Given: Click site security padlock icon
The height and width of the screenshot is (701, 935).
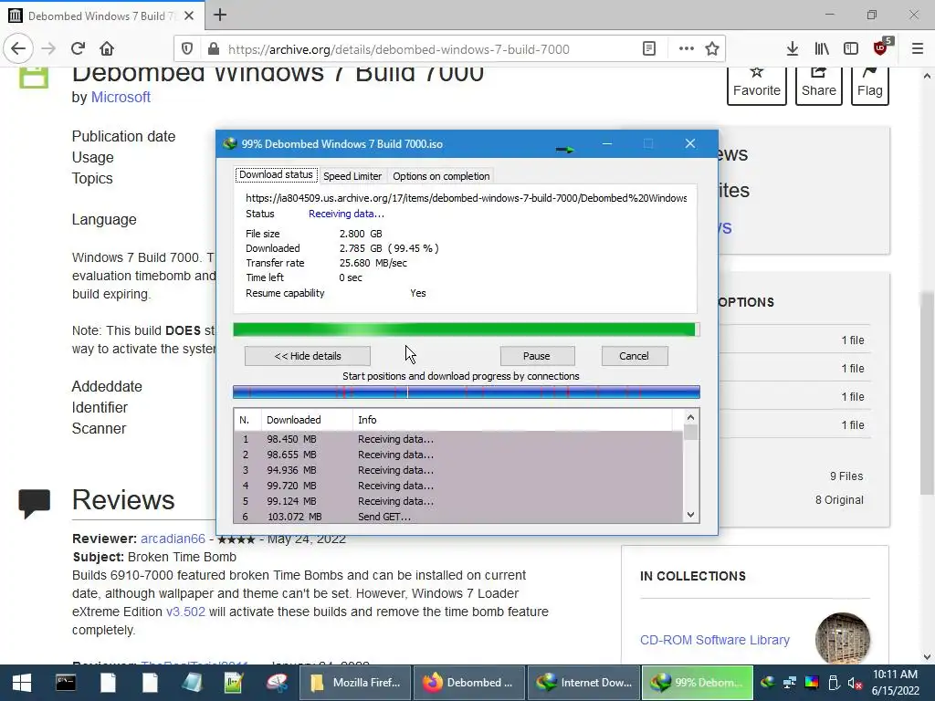Looking at the screenshot, I should pyautogui.click(x=214, y=49).
